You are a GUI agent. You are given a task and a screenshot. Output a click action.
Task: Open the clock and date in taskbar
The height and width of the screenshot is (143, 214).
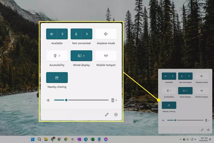click(204, 139)
